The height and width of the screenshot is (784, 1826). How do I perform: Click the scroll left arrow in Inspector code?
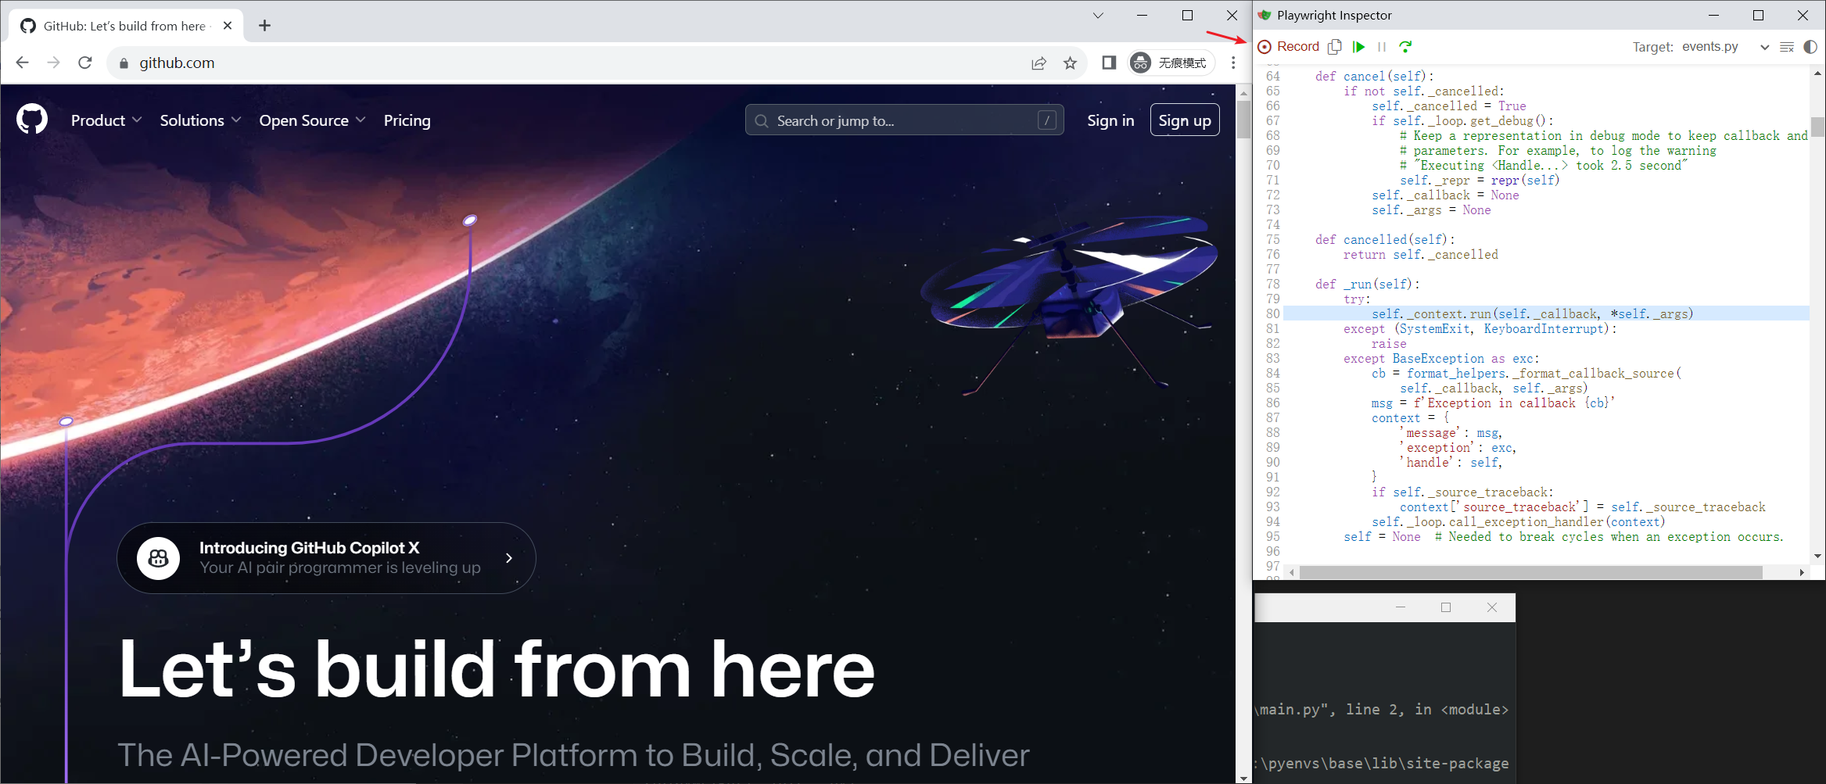click(1292, 572)
